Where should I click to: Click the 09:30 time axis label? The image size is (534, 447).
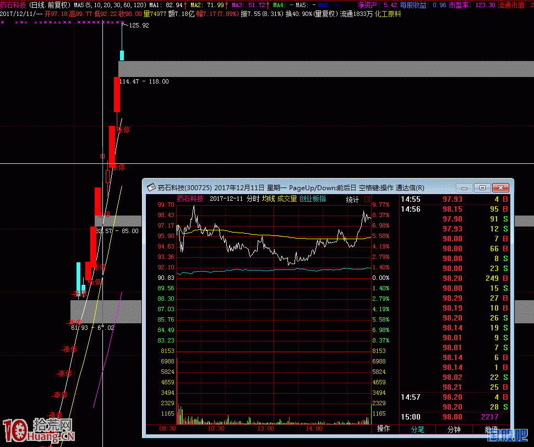click(167, 428)
